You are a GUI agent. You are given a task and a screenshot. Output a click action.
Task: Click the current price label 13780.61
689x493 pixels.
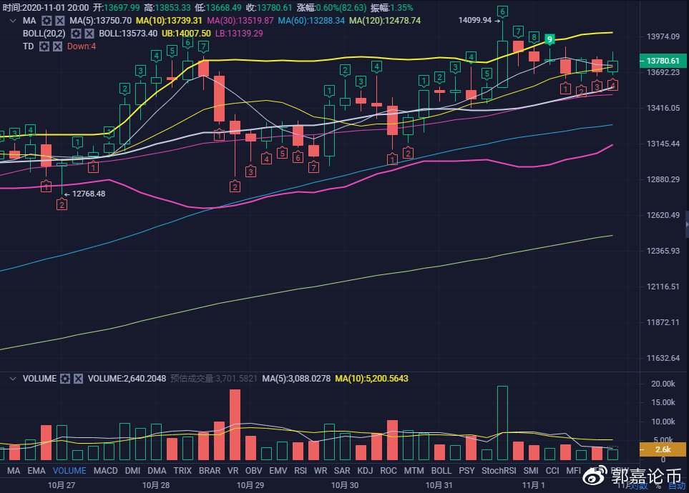pyautogui.click(x=662, y=61)
